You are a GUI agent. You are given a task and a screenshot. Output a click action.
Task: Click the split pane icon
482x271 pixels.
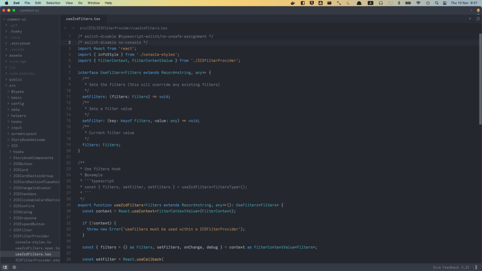[478, 19]
